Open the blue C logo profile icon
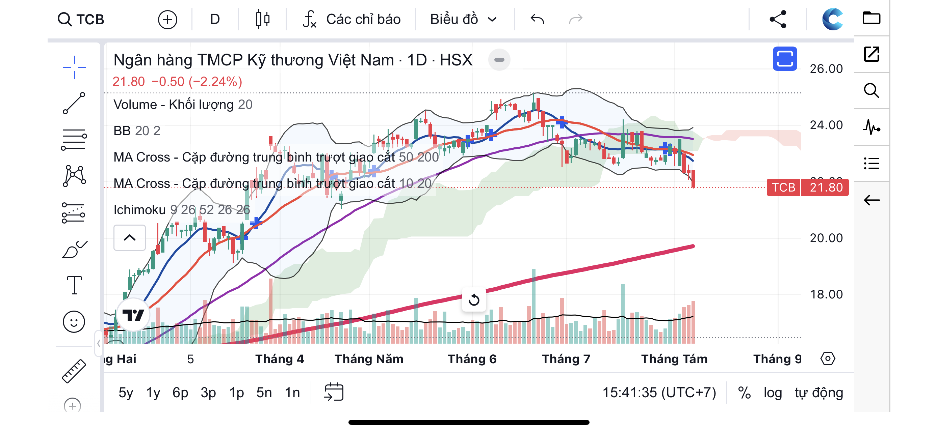Image resolution: width=938 pixels, height=433 pixels. tap(832, 19)
